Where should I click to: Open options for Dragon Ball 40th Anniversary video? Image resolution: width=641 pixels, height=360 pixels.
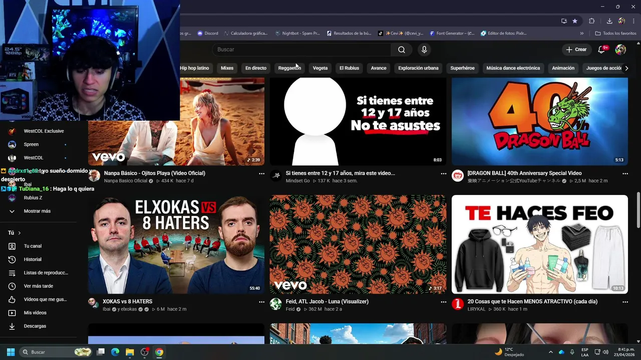tap(625, 173)
